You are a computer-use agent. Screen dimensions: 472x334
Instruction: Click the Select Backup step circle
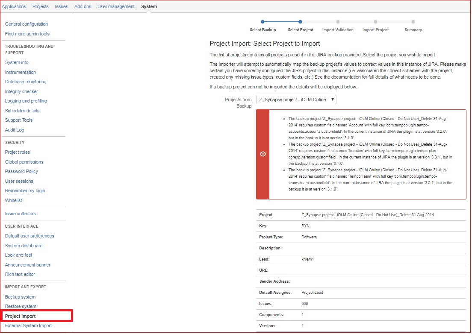(x=263, y=22)
